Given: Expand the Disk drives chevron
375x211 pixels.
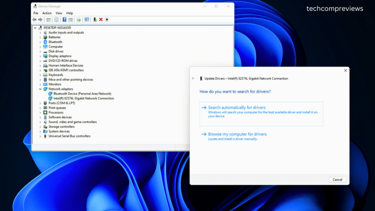Looking at the screenshot, I should 40,51.
